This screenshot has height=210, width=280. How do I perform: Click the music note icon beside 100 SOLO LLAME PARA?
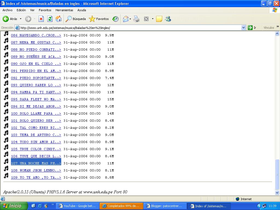[x=6, y=112]
